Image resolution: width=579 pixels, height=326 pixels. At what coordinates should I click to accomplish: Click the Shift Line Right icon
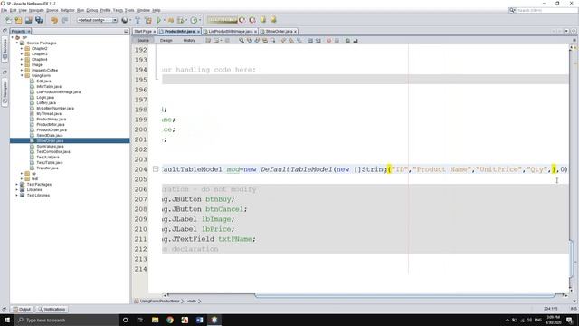(x=318, y=41)
